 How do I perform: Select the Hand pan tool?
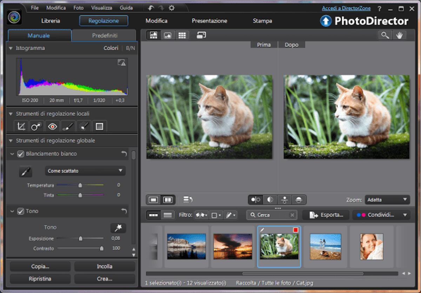[400, 35]
